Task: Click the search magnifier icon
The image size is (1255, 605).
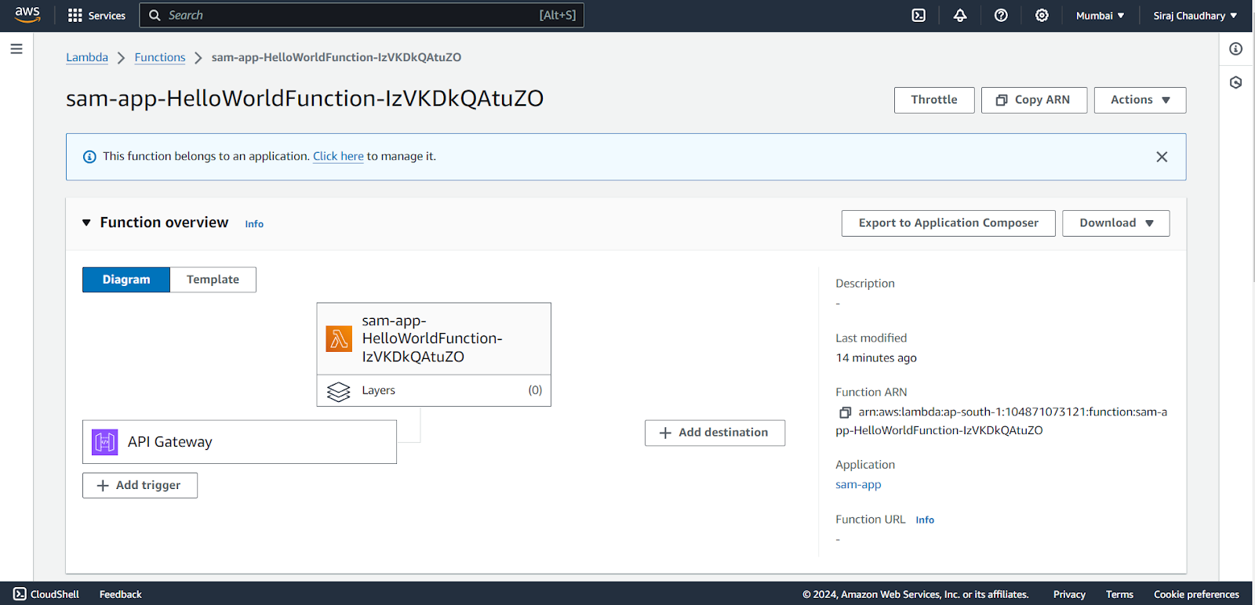Action: tap(155, 16)
